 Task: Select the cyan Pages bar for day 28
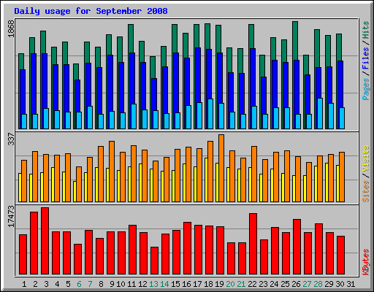pyautogui.click(x=320, y=113)
